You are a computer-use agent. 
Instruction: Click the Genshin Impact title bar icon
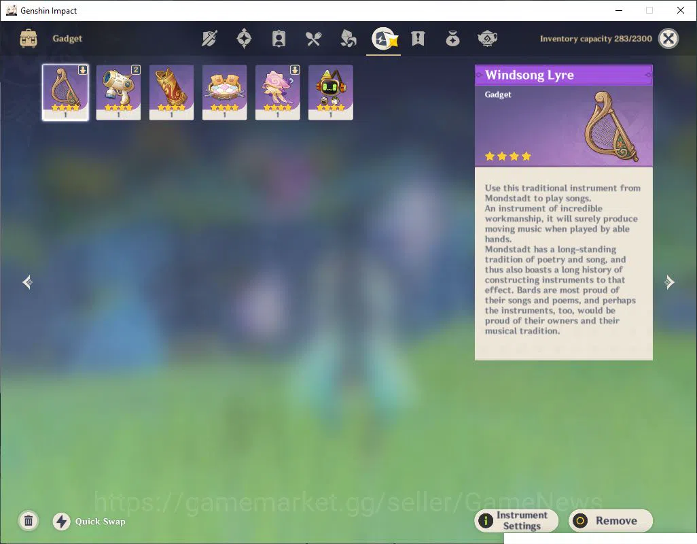(12, 10)
